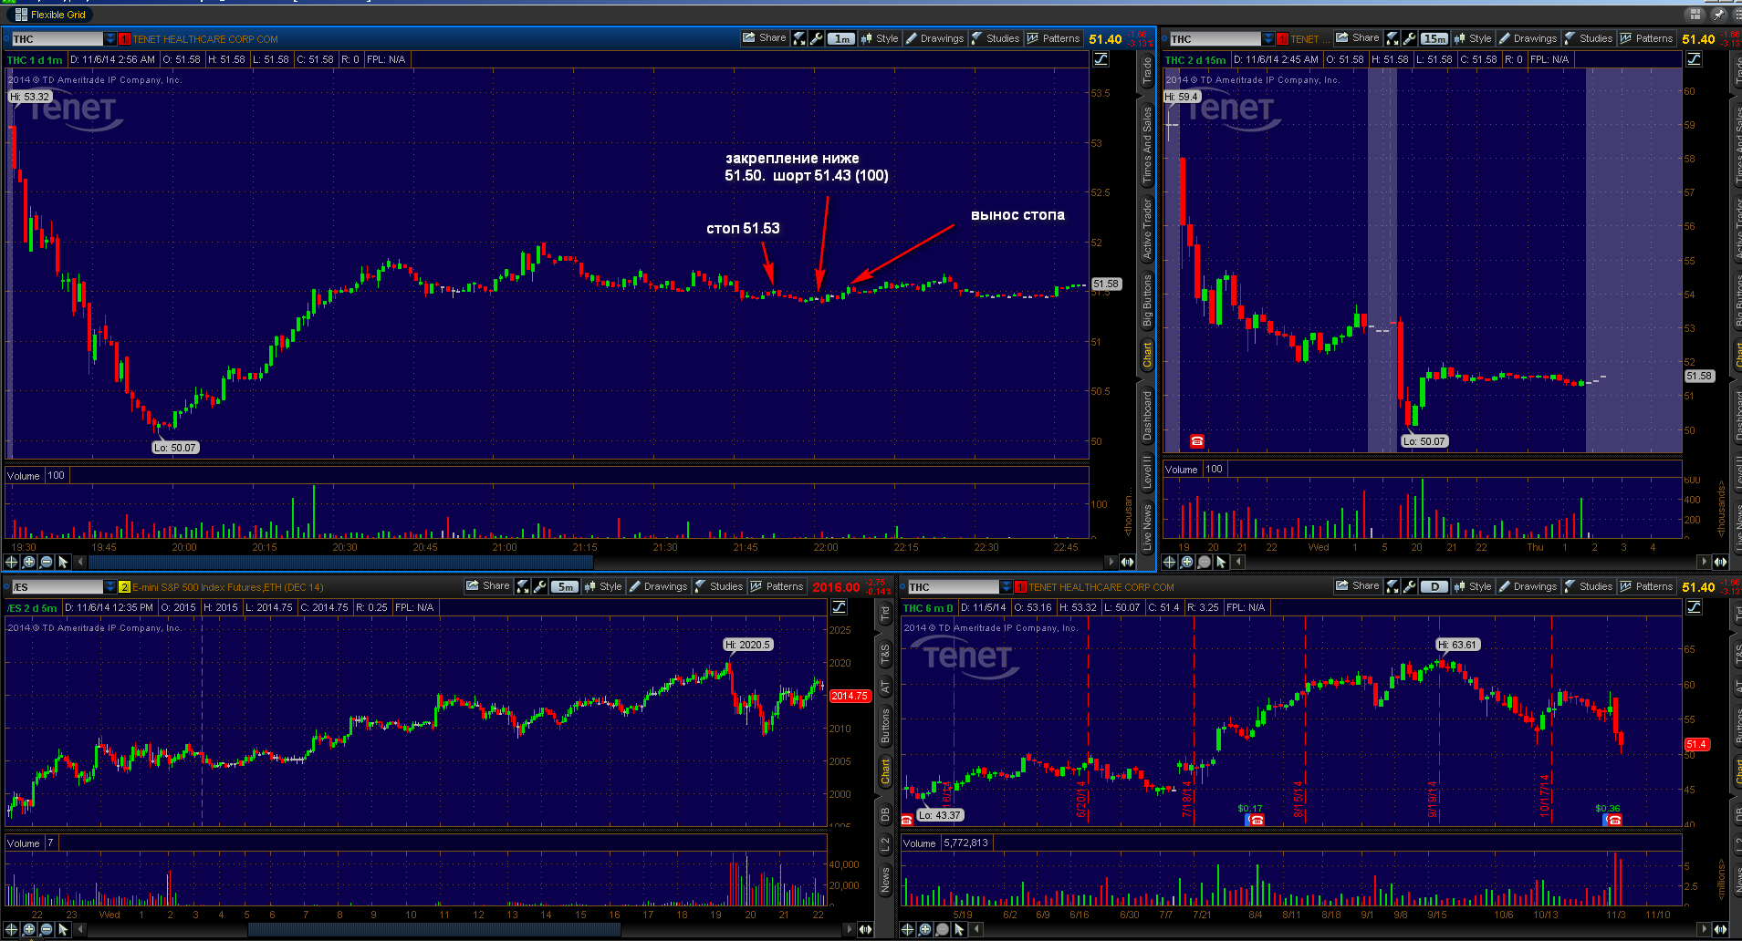The width and height of the screenshot is (1742, 941).
Task: Open the symbol dropdown arrow on THC 1m chart
Action: (x=110, y=39)
